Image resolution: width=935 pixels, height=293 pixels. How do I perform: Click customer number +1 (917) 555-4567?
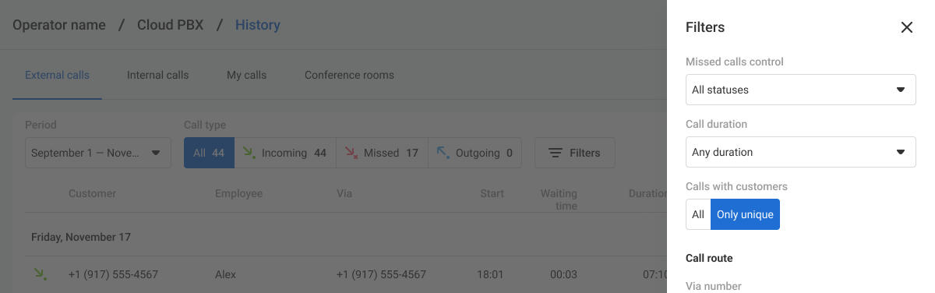pos(113,274)
